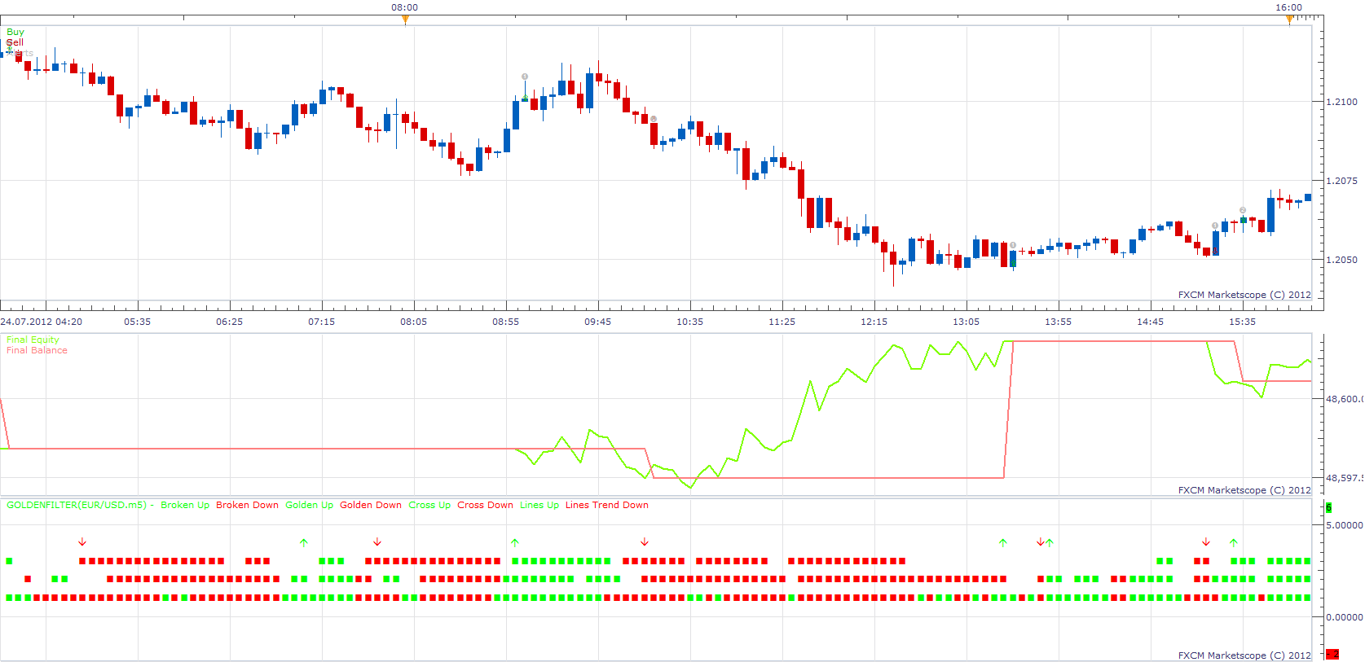Screen dimensions: 1365x662
Task: Click green level box atop indicator scale
Action: tap(1328, 507)
